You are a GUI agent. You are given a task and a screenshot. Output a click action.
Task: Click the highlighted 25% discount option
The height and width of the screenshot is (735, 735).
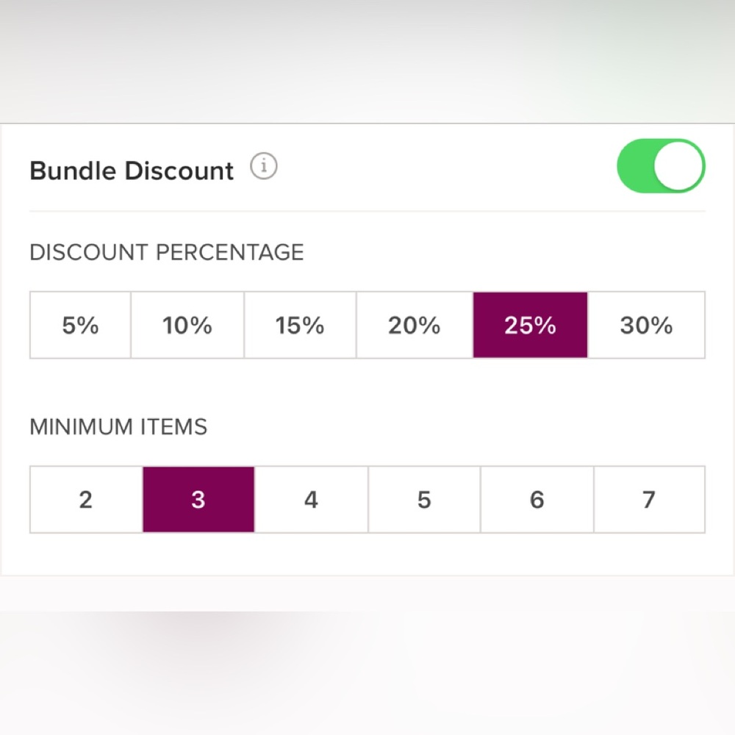[530, 325]
